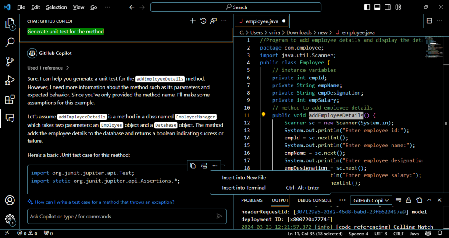Clear the output panel
Screen dimensions: 449x238
(x=398, y=200)
